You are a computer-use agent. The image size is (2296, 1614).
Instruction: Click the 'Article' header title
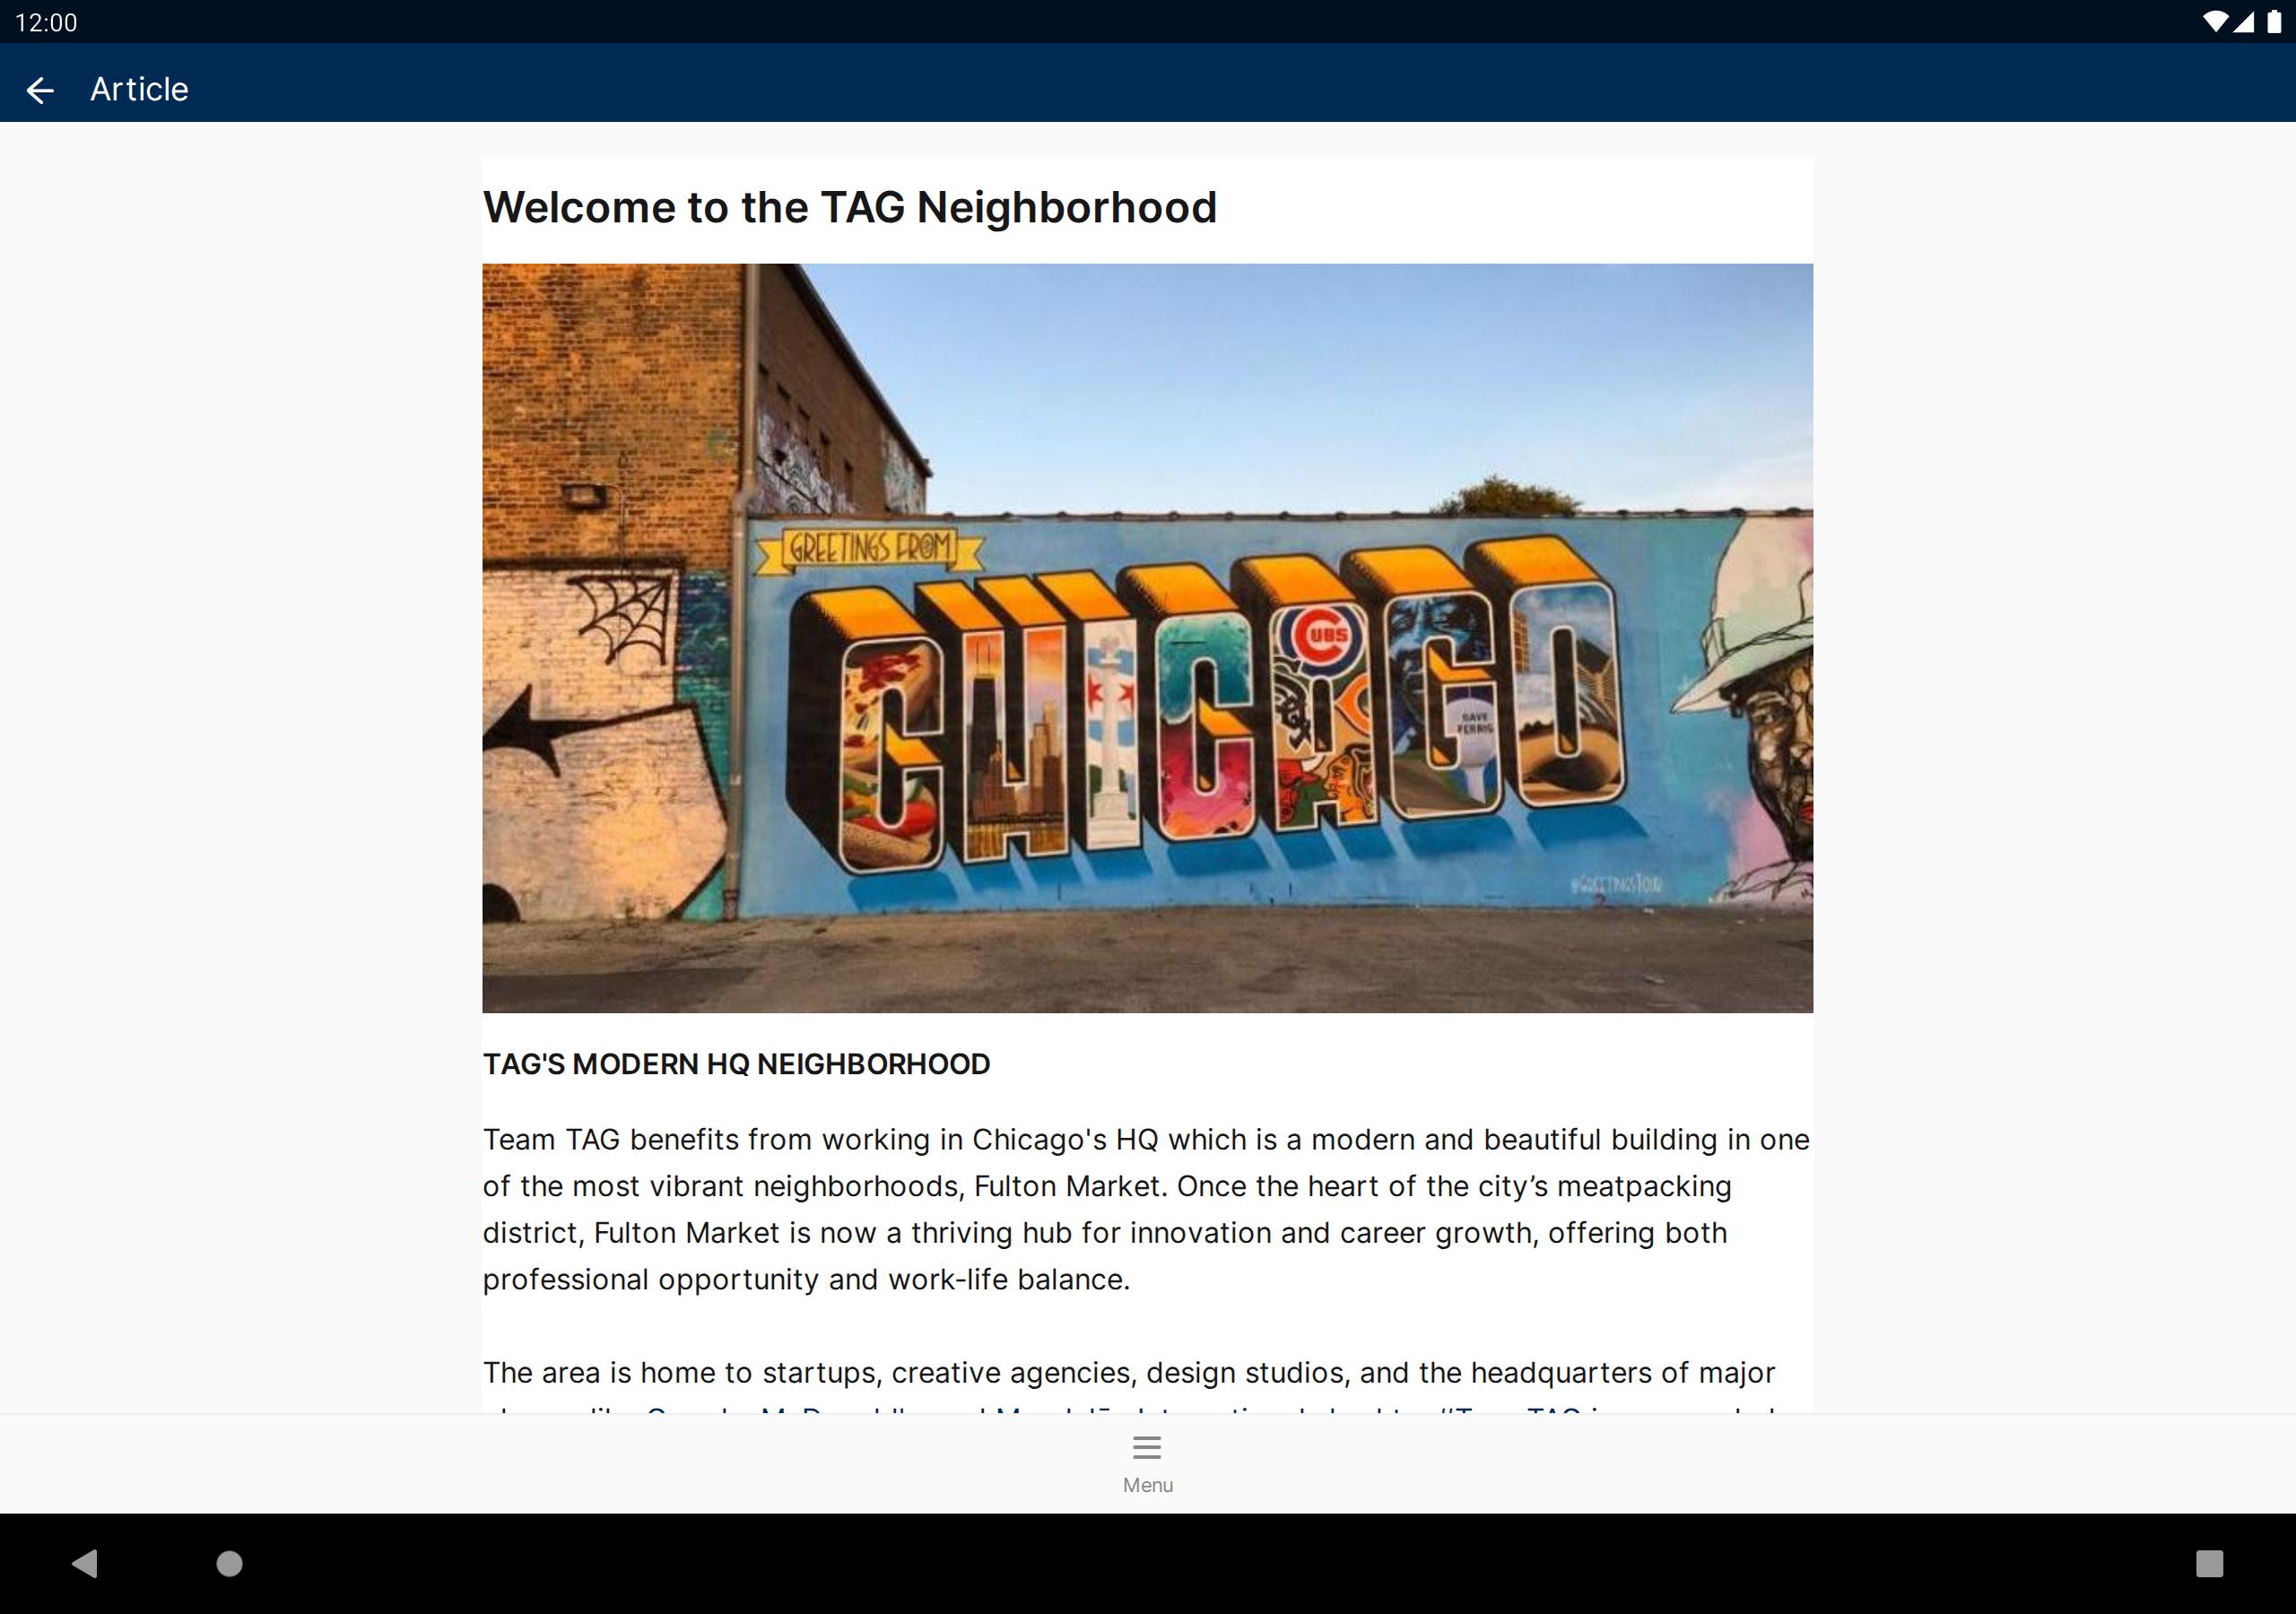click(x=139, y=90)
